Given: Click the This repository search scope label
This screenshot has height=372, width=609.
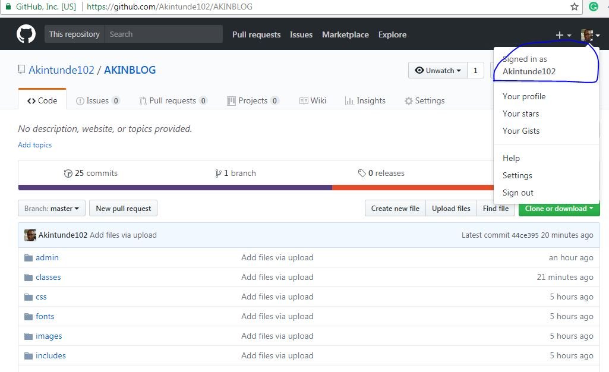Looking at the screenshot, I should (x=74, y=34).
